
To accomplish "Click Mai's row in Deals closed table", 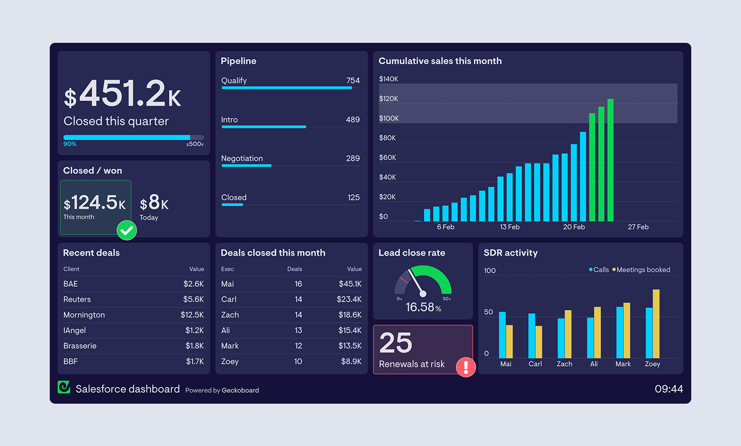I will 291,284.
